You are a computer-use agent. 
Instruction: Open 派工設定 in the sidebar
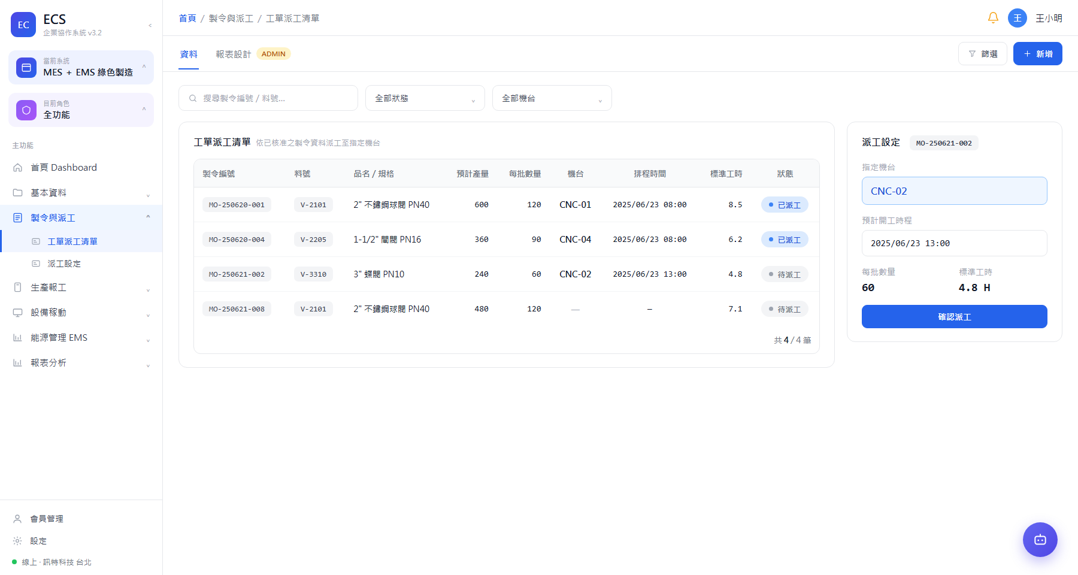(81, 264)
